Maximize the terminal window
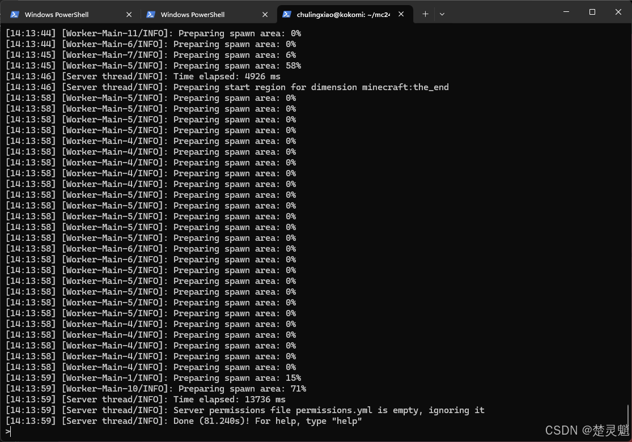This screenshot has height=442, width=632. pyautogui.click(x=592, y=12)
